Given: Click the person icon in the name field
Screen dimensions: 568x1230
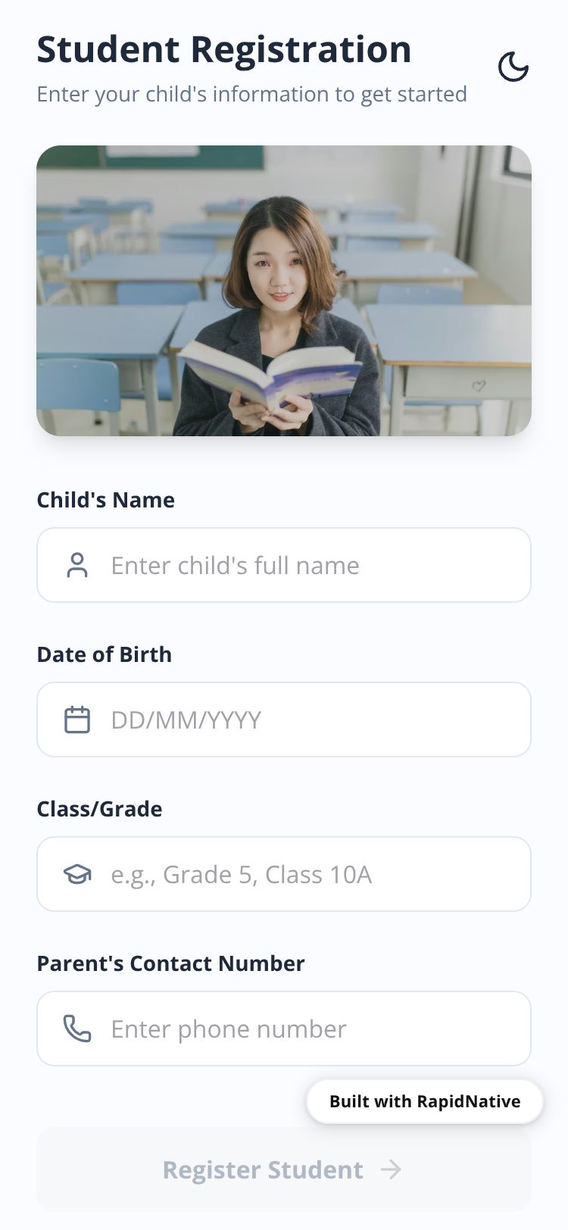Looking at the screenshot, I should coord(77,565).
